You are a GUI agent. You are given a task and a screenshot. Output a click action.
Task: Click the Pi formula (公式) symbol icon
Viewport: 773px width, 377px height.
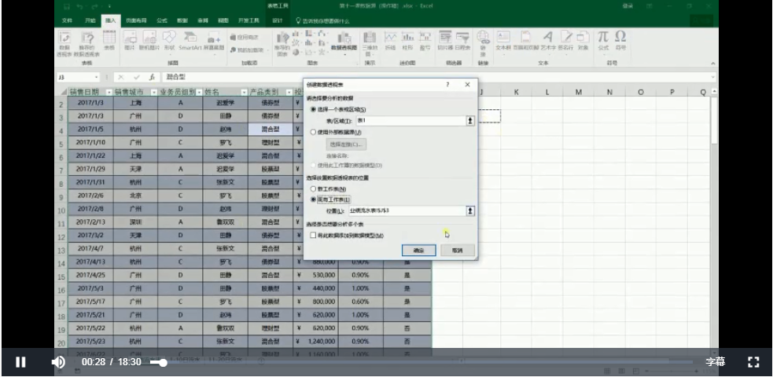coord(602,37)
